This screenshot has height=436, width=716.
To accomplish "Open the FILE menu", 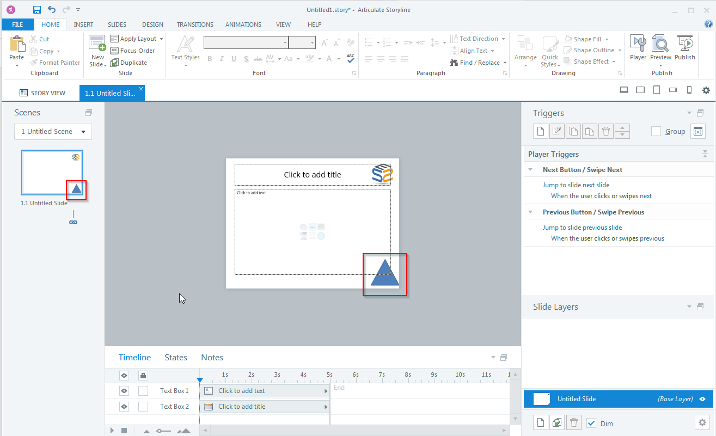I will coord(17,24).
